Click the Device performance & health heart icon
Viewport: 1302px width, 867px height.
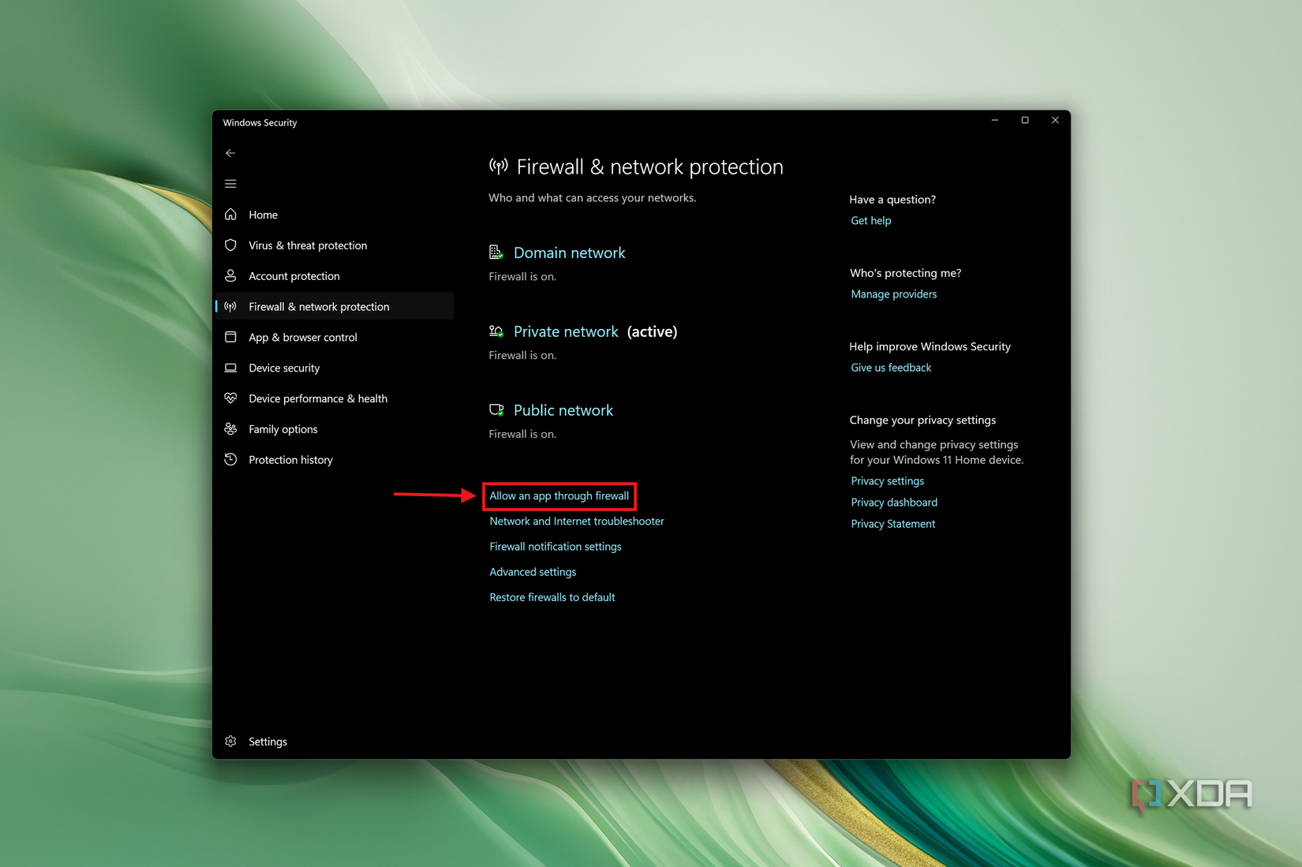click(x=230, y=398)
